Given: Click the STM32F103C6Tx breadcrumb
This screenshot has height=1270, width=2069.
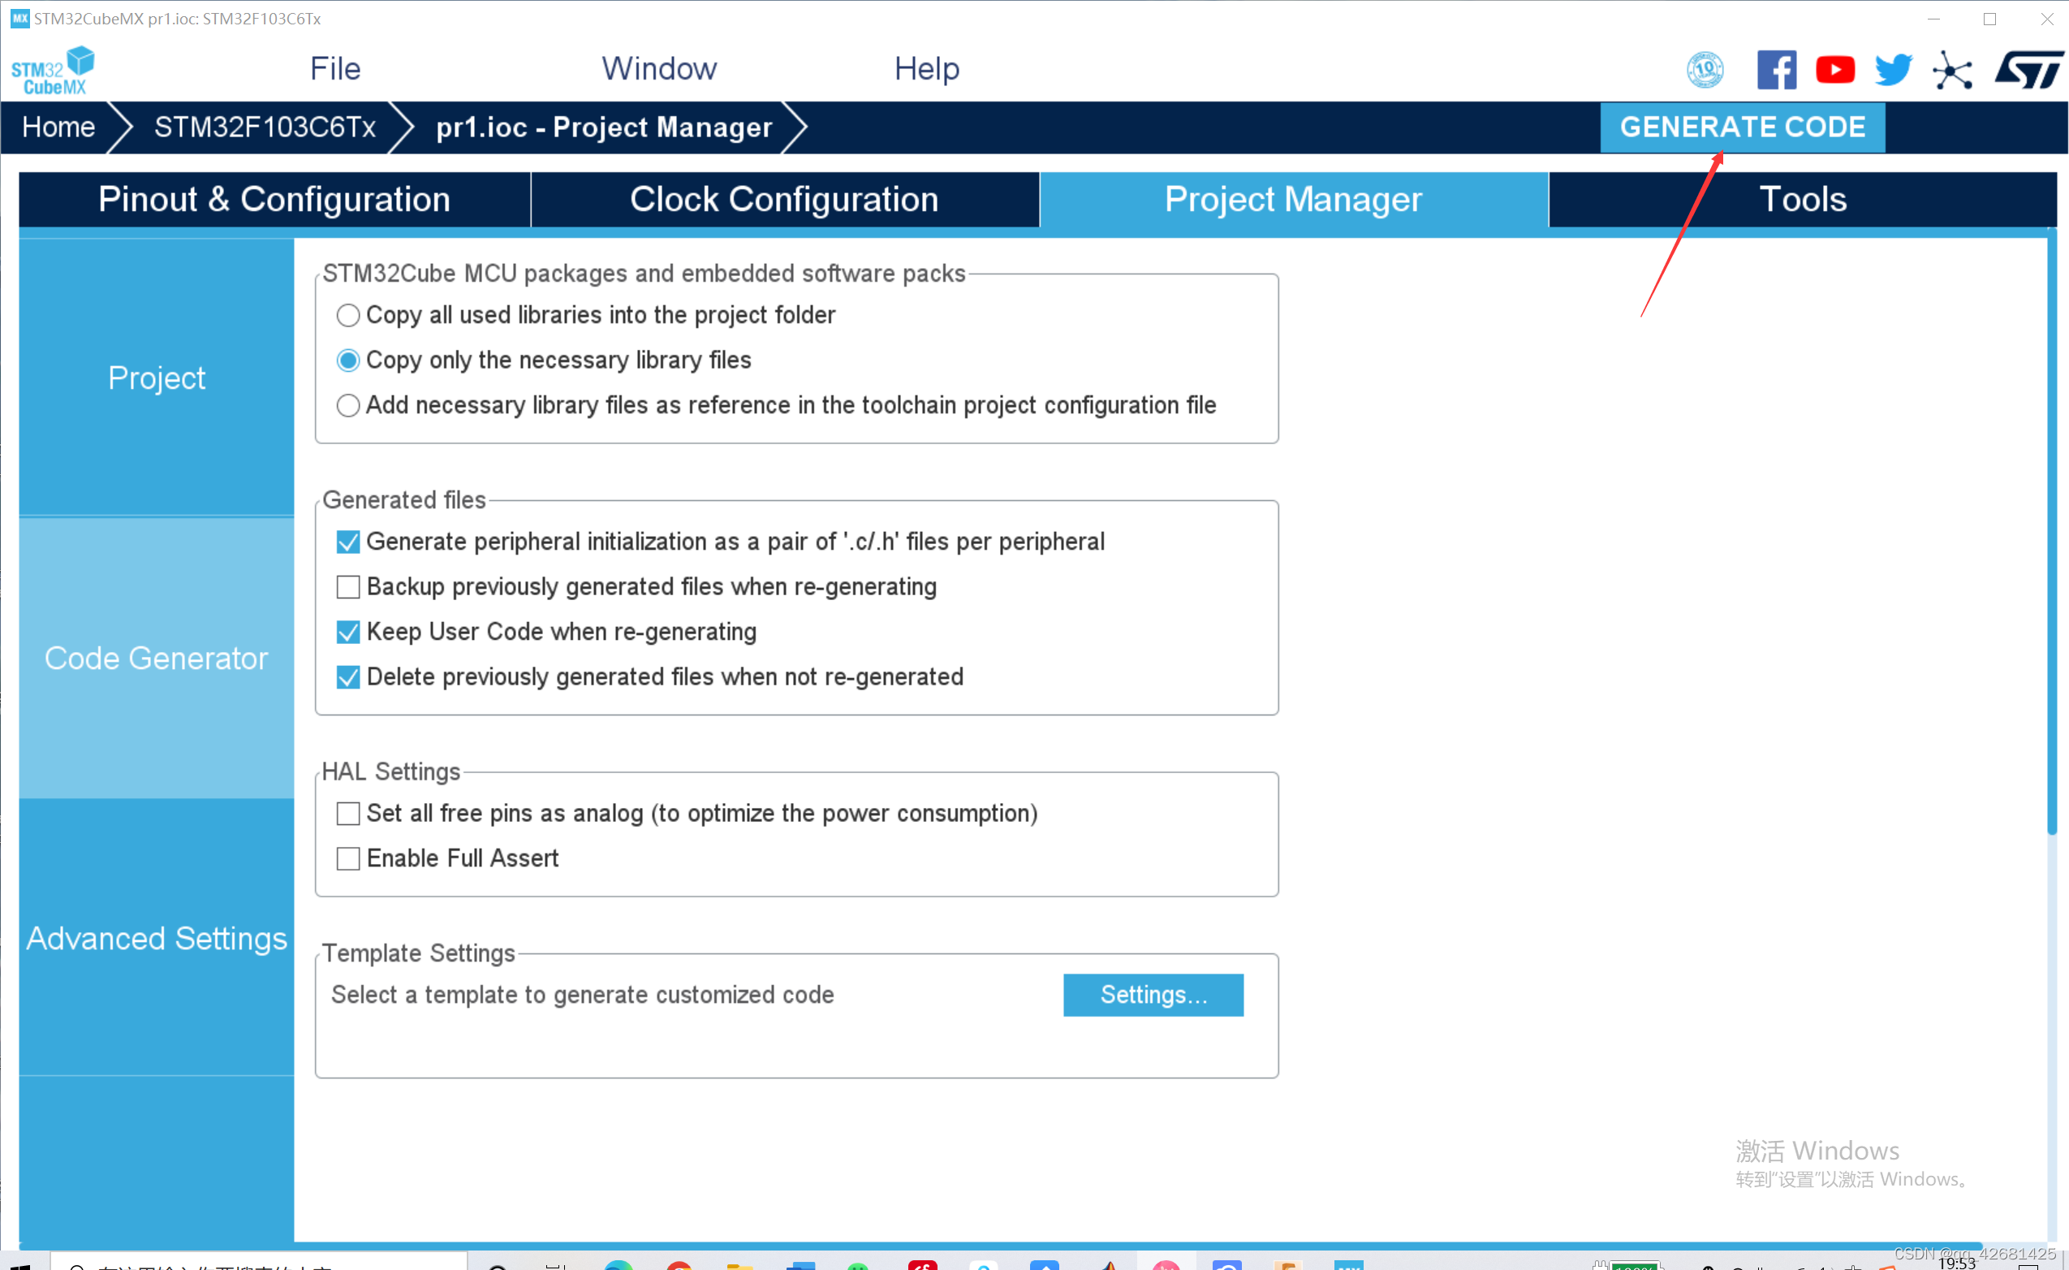Looking at the screenshot, I should [265, 127].
